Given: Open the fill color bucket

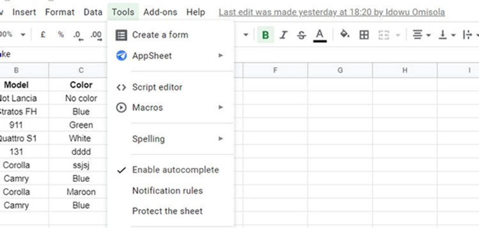Looking at the screenshot, I should [x=345, y=34].
